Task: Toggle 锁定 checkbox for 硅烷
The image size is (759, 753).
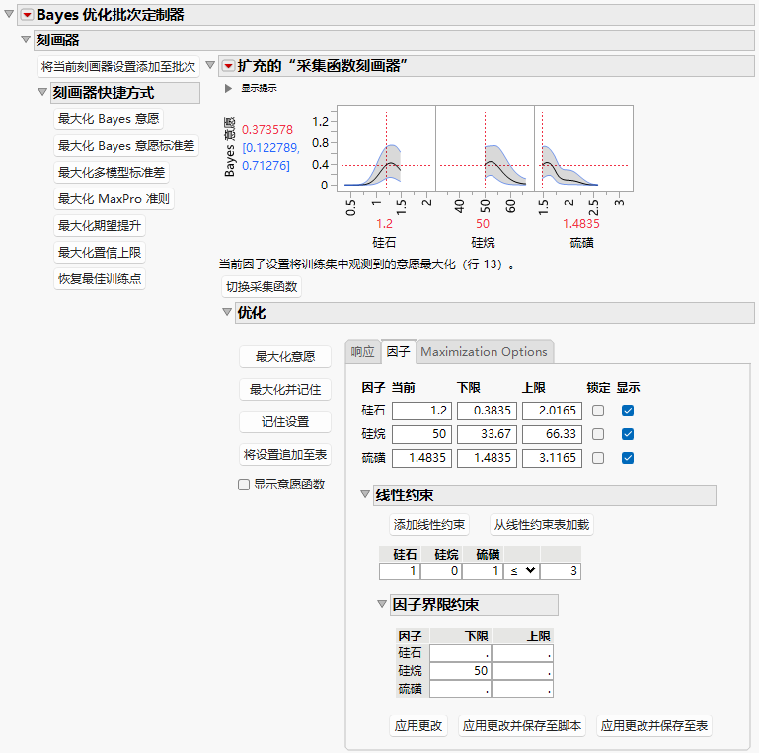Action: coord(598,434)
